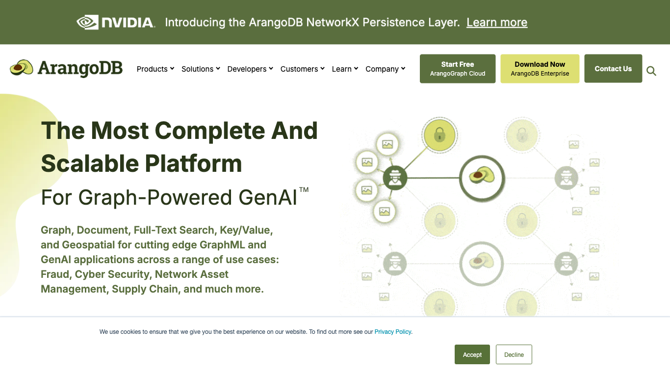The image size is (670, 377).
Task: Click the faded hacker node at upper right
Action: click(x=567, y=178)
